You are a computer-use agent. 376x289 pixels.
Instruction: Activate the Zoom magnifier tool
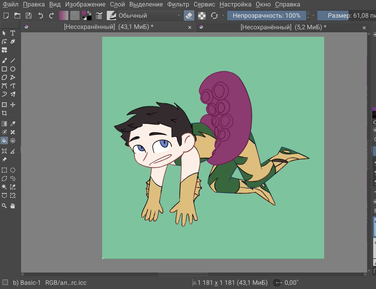coord(4,206)
